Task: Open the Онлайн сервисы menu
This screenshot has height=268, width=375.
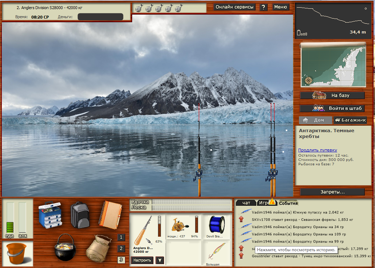Action: pyautogui.click(x=234, y=7)
